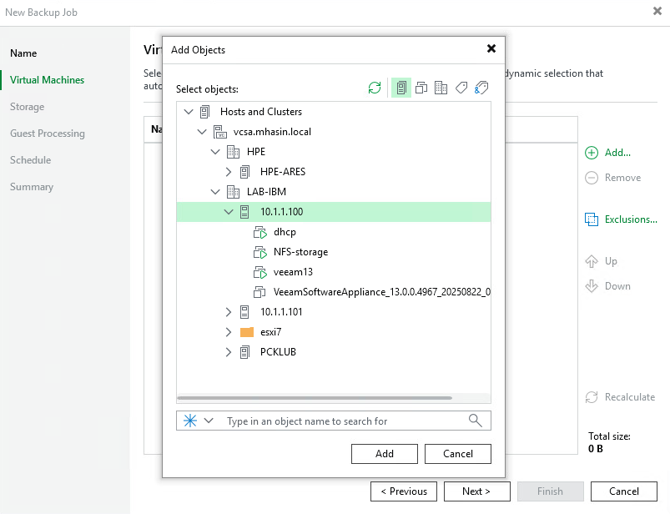Expand the 10.1.1.101 host node
670x514 pixels.
(x=228, y=311)
